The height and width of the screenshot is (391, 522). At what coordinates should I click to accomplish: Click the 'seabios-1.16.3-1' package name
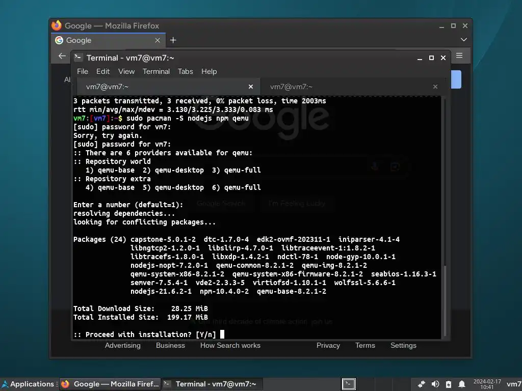coord(404,274)
